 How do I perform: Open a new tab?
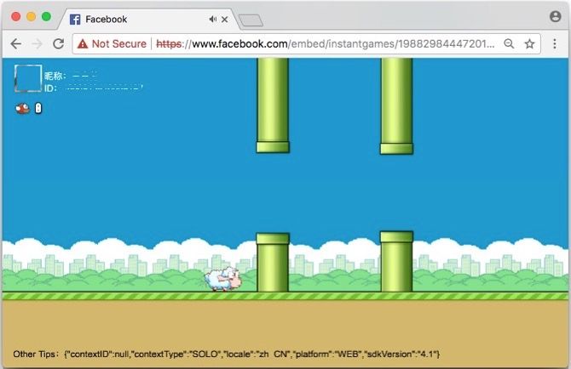point(251,20)
